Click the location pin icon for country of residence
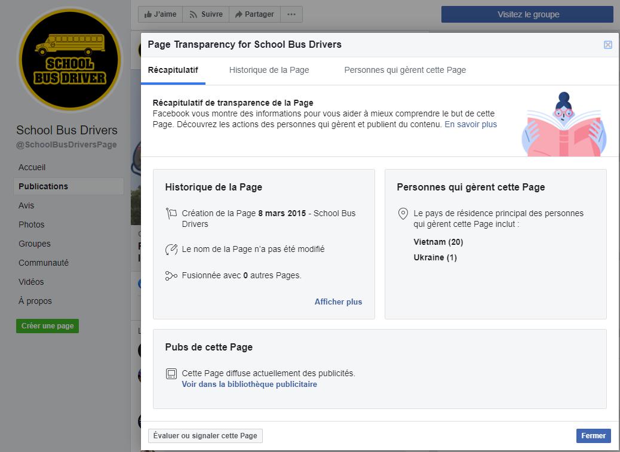Screen dimensions: 620x452 (x=403, y=213)
